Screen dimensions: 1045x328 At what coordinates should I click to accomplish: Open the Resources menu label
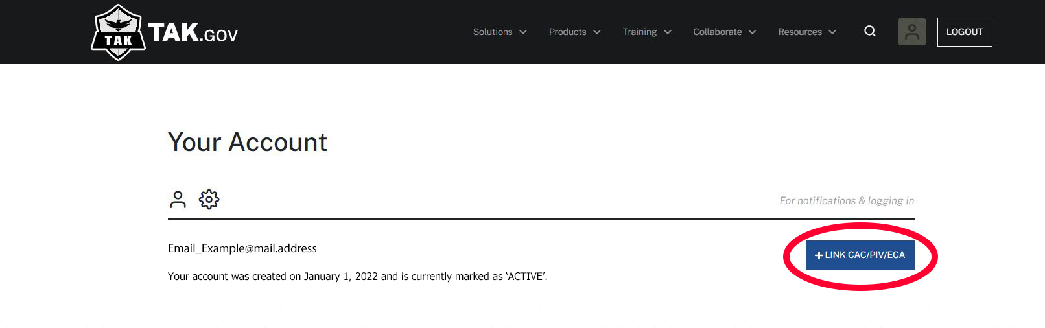tap(799, 32)
